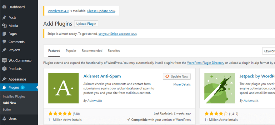The height and width of the screenshot is (125, 275).
Task: Click the Comments speech bubble icon
Action: (4, 42)
